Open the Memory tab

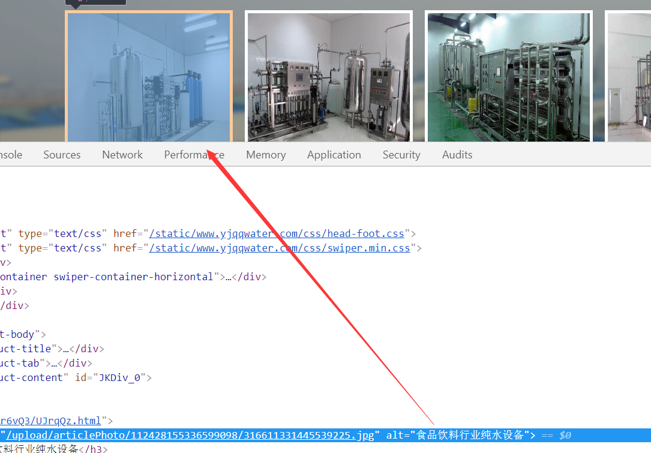[x=266, y=155]
